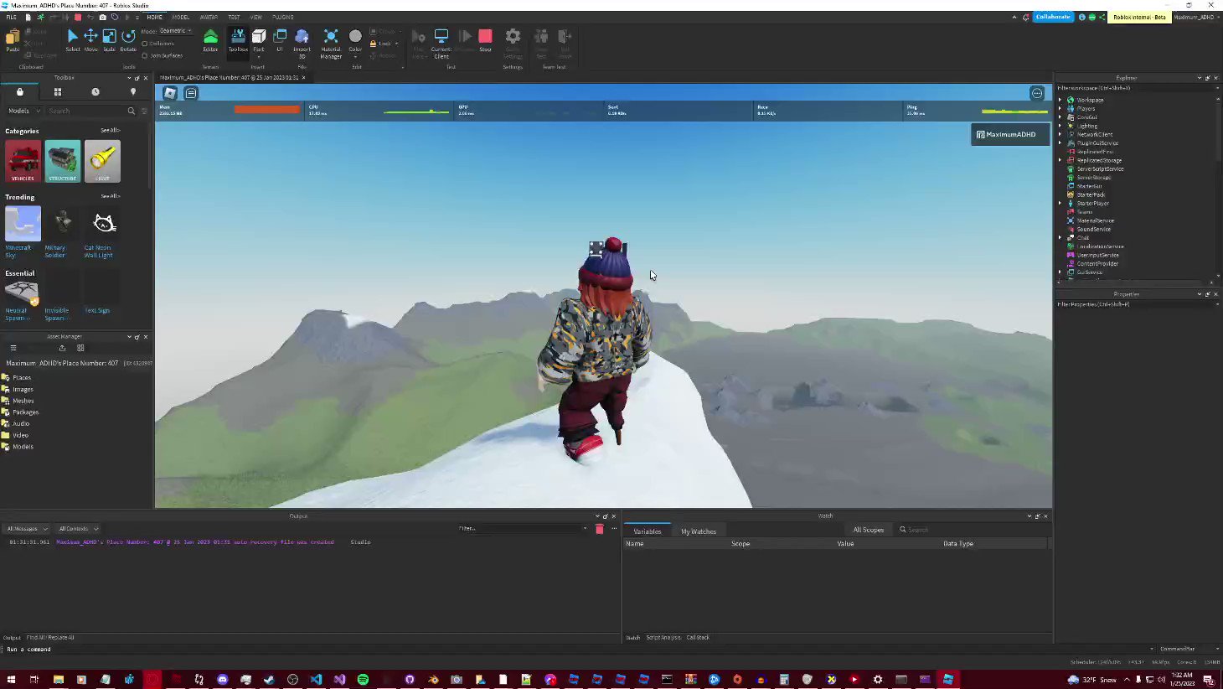Switch to the AVATAR ribbon tab
This screenshot has height=689, width=1223.
(209, 17)
